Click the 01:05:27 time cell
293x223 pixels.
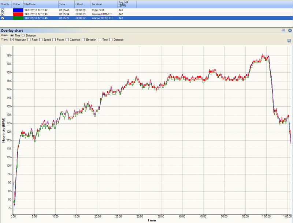coord(64,18)
